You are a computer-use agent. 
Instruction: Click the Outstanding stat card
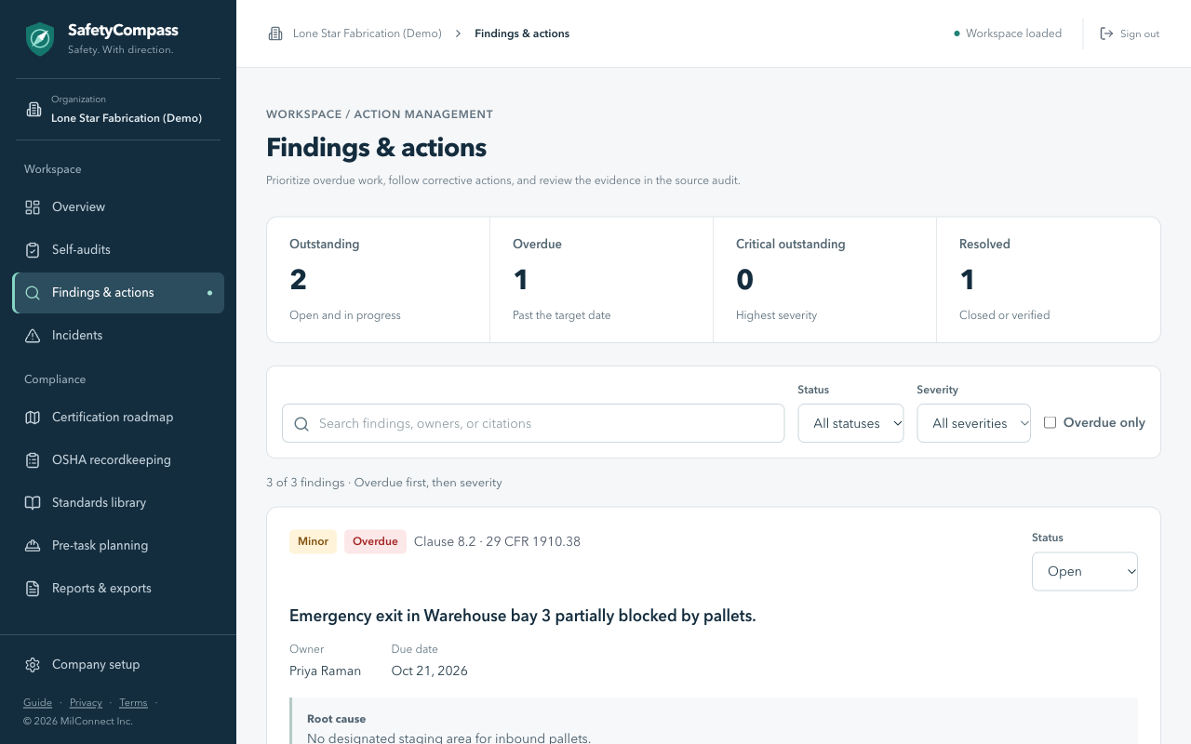click(x=379, y=280)
